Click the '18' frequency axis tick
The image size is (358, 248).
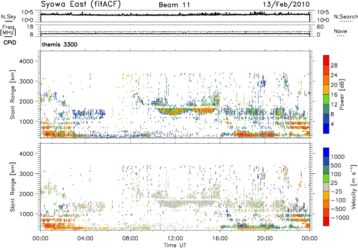30,27
